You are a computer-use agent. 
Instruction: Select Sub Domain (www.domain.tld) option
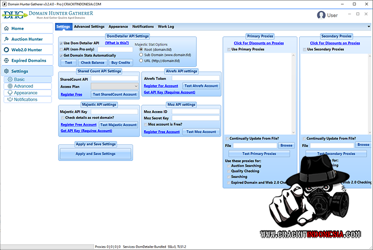pyautogui.click(x=141, y=55)
